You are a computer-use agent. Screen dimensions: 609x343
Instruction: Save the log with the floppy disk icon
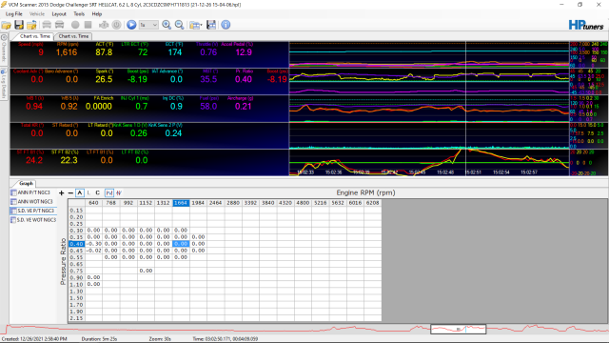pyautogui.click(x=19, y=25)
